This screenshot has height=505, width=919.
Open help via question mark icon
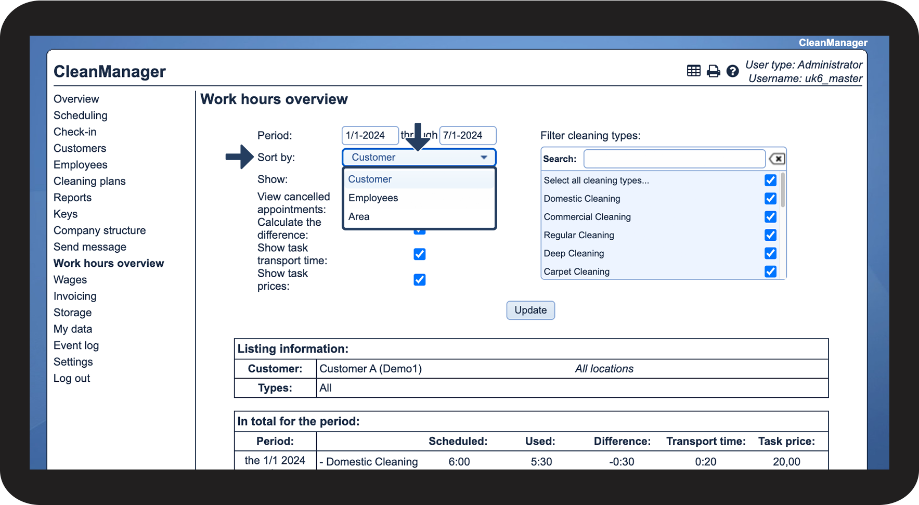tap(732, 71)
